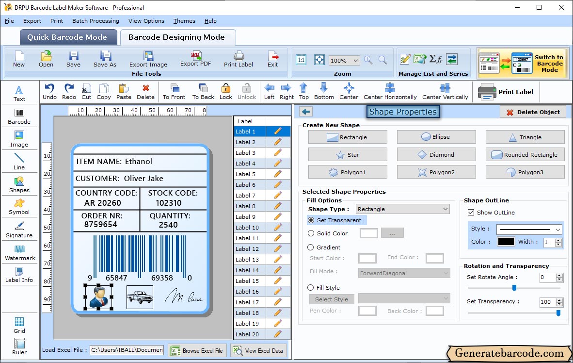Screen dimensions: 573x363
Task: Click the Exit icon
Action: coord(272,59)
